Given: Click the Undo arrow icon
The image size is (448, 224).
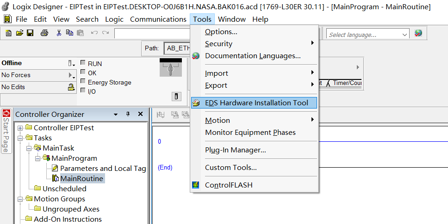Looking at the screenshot, I should (94, 33).
